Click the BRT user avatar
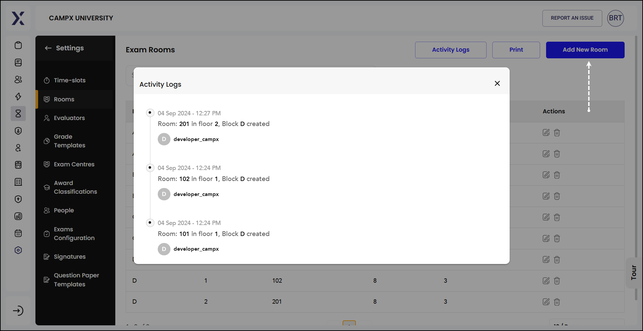Image resolution: width=643 pixels, height=331 pixels. pos(616,18)
